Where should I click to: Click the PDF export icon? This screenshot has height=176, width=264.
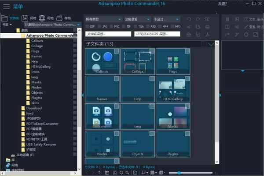208,34
